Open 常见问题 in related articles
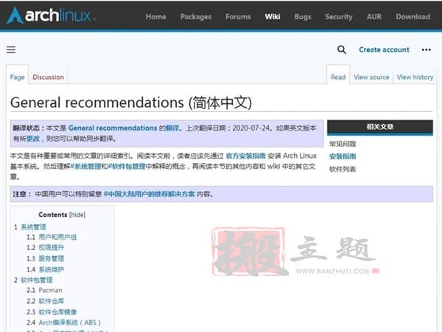Image resolution: width=442 pixels, height=332 pixels. (343, 144)
